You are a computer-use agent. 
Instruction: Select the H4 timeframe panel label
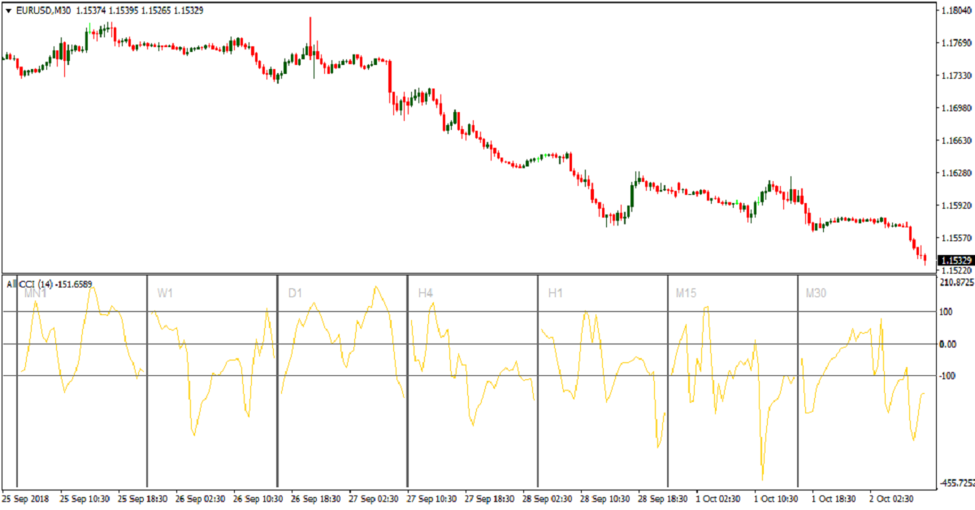click(425, 293)
